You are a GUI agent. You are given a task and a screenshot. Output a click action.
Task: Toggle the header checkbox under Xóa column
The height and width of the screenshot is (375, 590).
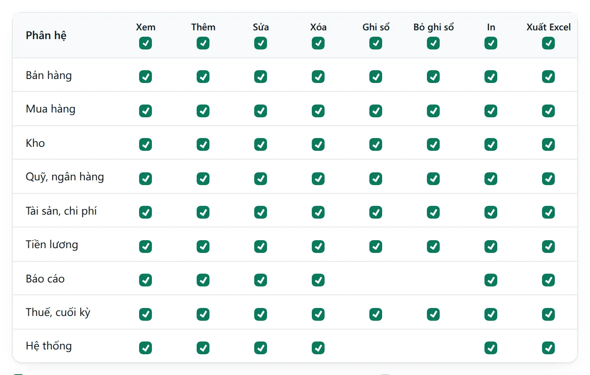318,43
